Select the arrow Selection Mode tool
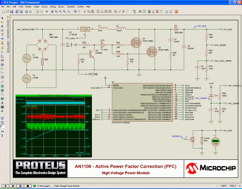Screen dimensions: 242x189 tap(2, 18)
